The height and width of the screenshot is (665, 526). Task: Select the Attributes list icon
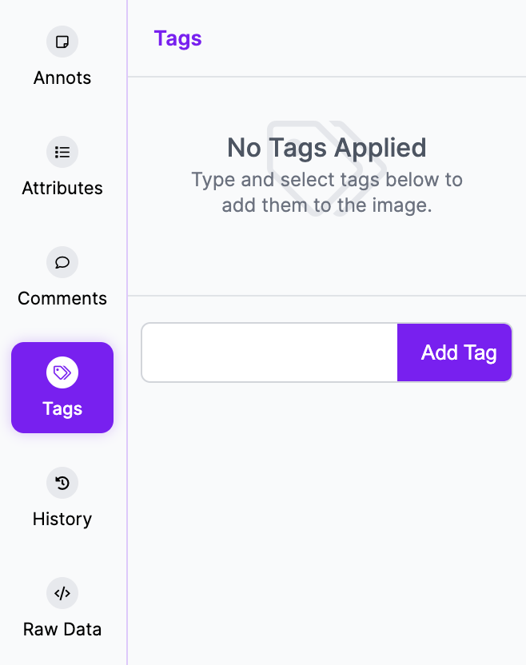coord(62,152)
